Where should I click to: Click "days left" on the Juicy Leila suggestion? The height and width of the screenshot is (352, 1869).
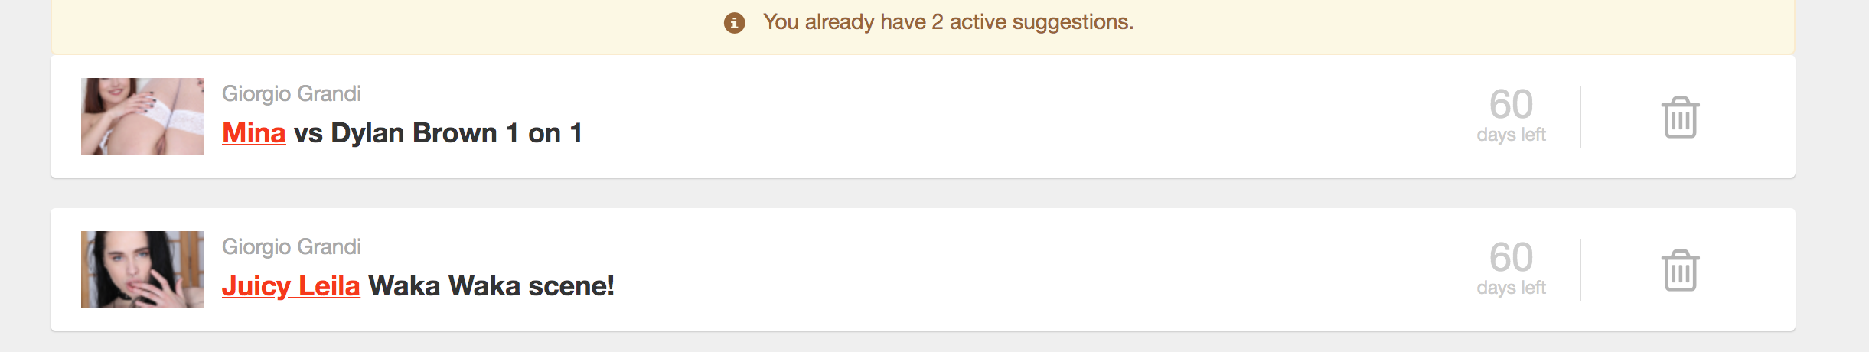pos(1511,288)
